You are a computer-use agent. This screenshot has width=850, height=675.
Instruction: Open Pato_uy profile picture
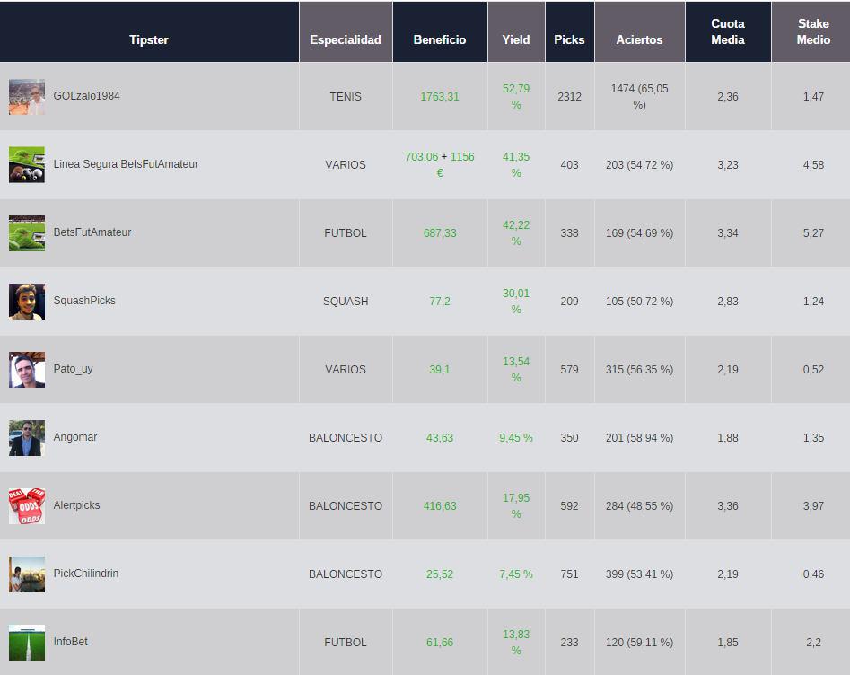27,370
